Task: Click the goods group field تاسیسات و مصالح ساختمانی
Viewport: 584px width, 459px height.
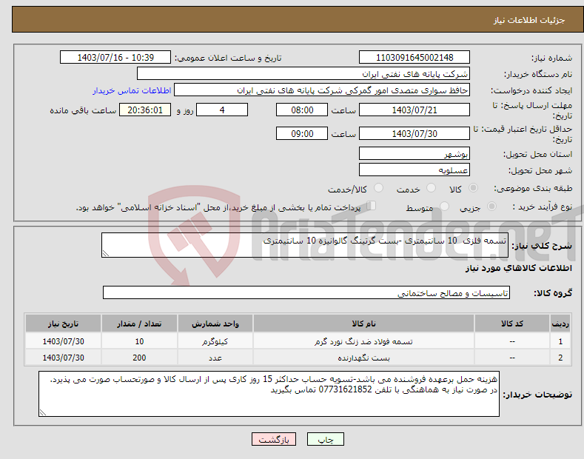Action: pos(306,293)
